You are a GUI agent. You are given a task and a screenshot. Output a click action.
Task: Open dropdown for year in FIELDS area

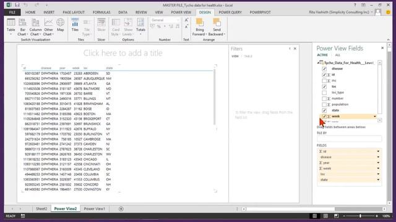(x=378, y=163)
